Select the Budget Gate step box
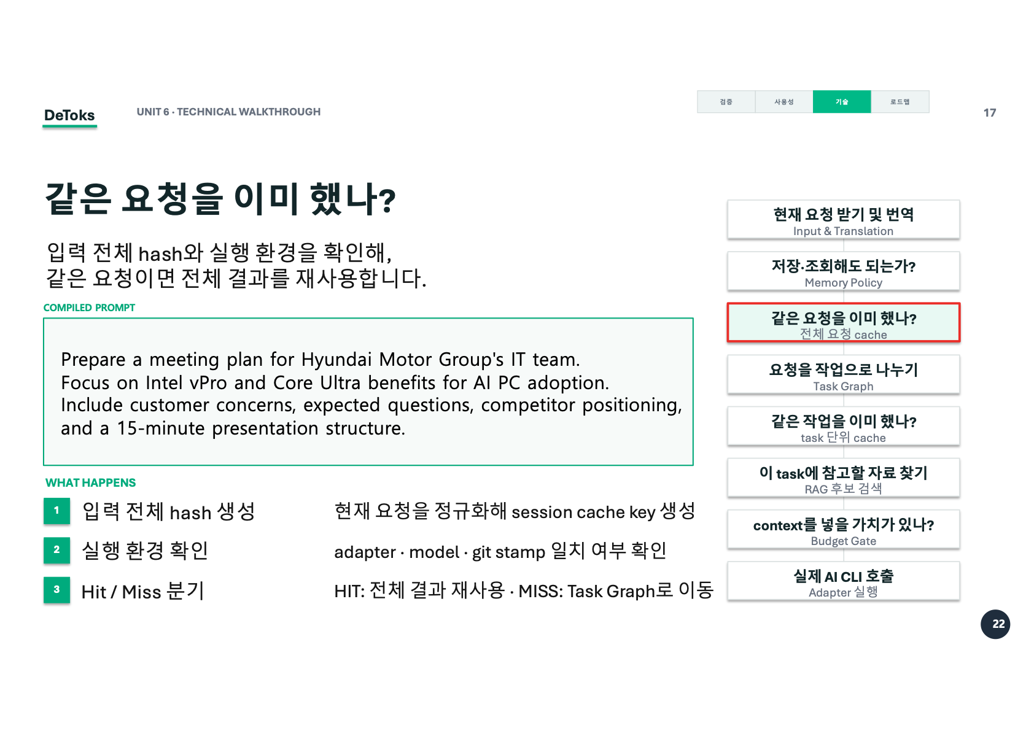 pos(843,530)
